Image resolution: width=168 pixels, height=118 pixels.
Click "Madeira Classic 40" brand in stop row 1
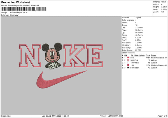[x=159, y=58]
